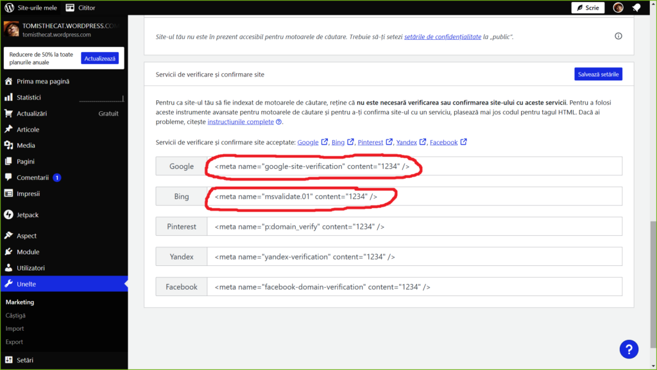Click the Pagini sidebar icon

click(x=9, y=161)
